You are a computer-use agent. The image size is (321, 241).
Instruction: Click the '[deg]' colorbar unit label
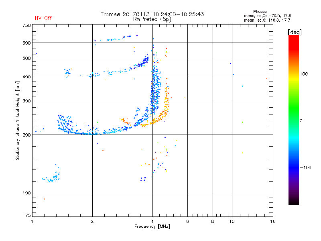295,32
